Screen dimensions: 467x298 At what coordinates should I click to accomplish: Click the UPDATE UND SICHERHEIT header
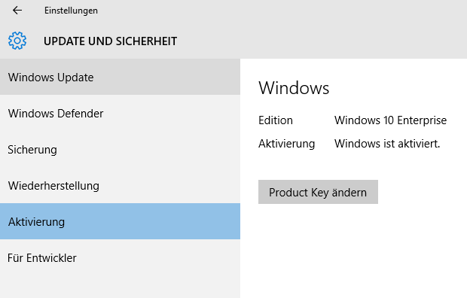(110, 41)
